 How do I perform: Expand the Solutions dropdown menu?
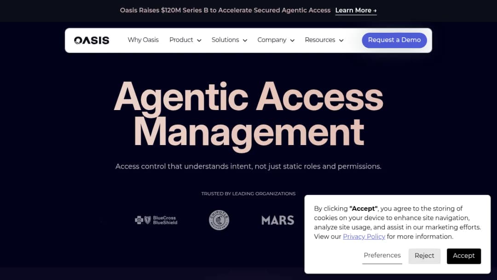[x=229, y=40]
